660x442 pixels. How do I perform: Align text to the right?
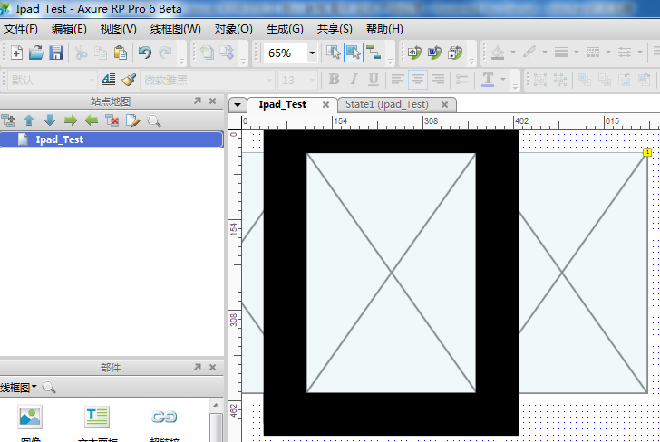438,79
